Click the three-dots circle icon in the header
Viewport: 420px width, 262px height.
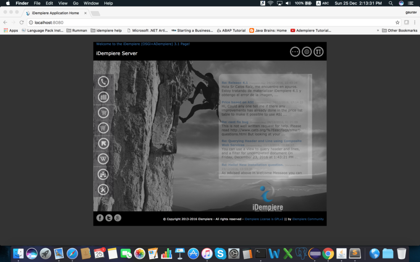click(x=295, y=52)
